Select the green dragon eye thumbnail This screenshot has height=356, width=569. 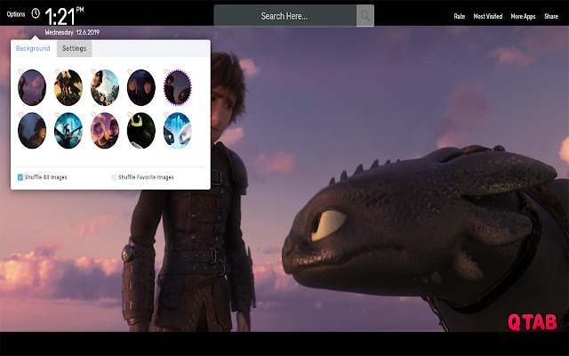point(141,131)
